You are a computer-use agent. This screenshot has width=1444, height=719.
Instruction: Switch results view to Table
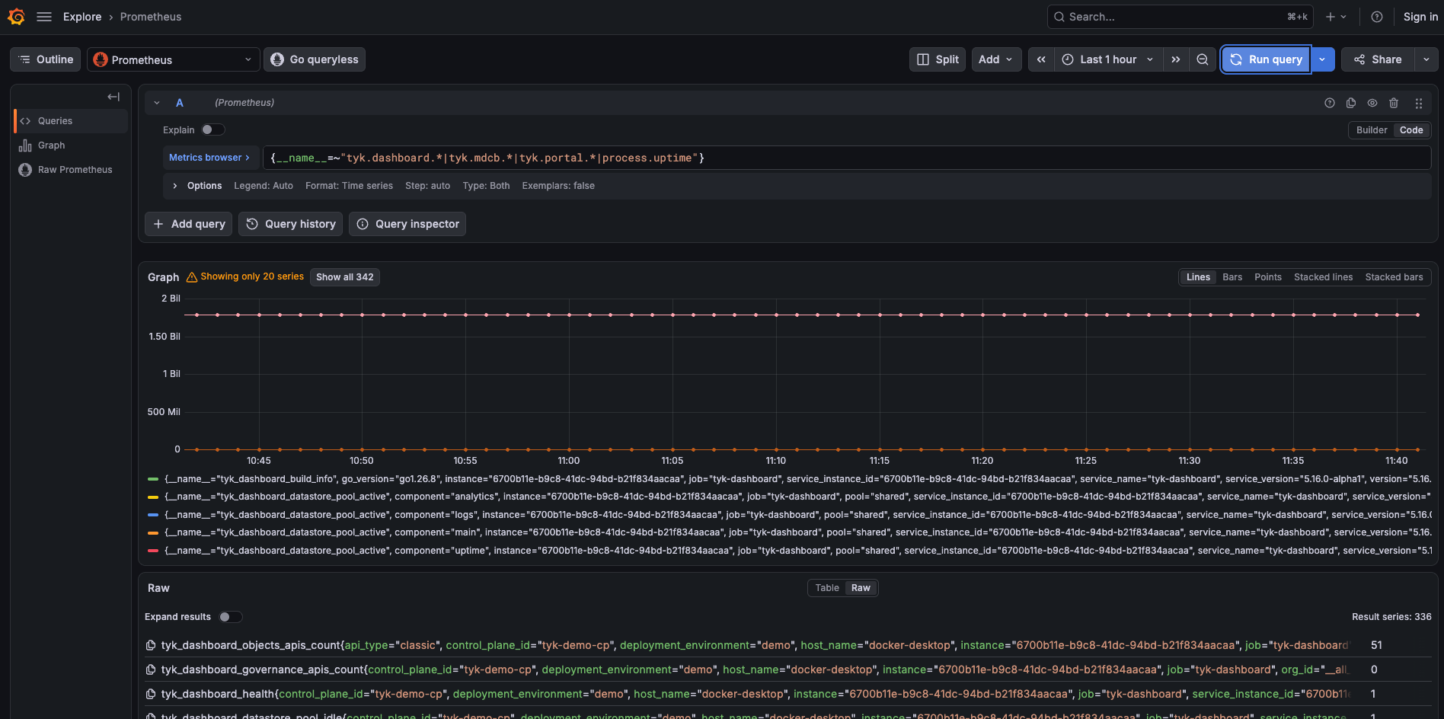pos(827,588)
